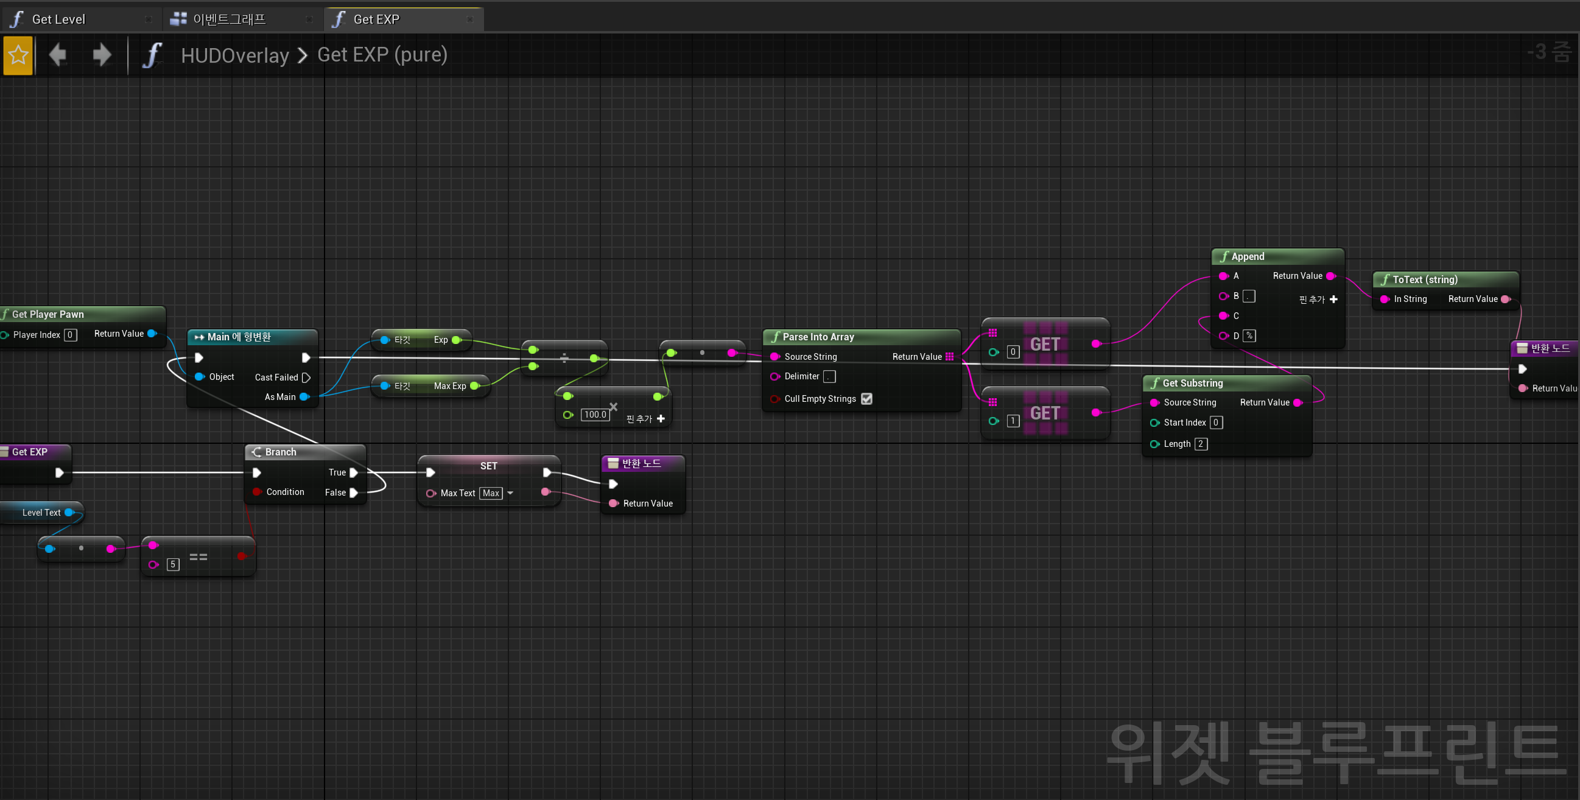Switch to the Get Level tab
Viewport: 1580px width, 800px height.
(x=58, y=19)
